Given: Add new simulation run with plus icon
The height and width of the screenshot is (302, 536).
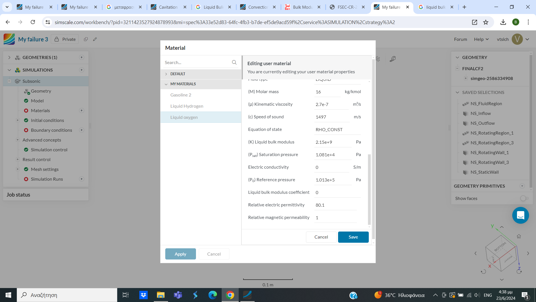Looking at the screenshot, I should pyautogui.click(x=82, y=179).
